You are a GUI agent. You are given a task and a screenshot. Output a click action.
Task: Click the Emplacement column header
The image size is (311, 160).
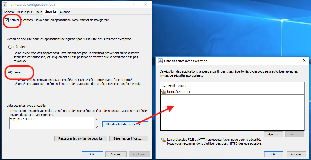tap(235, 86)
